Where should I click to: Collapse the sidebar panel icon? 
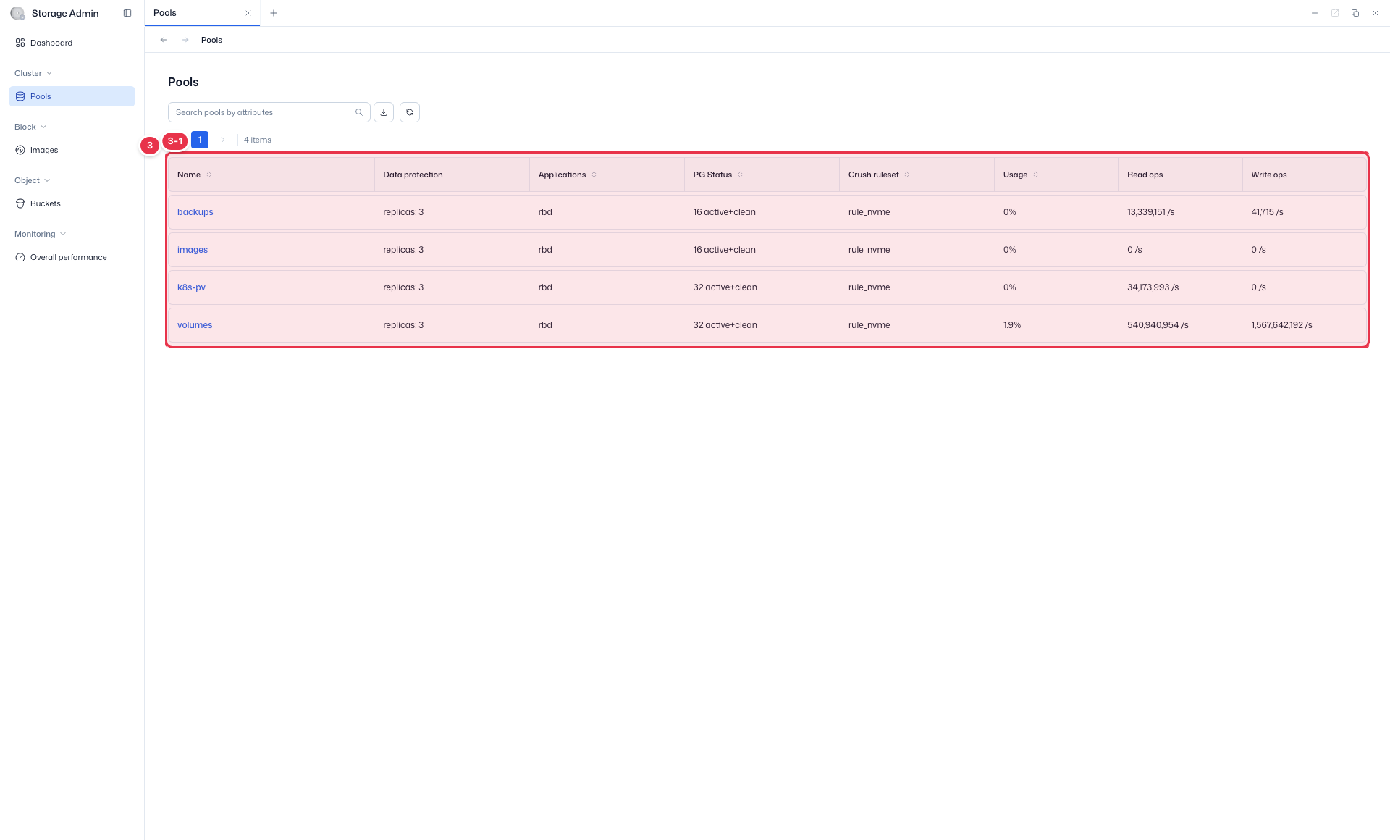point(127,13)
